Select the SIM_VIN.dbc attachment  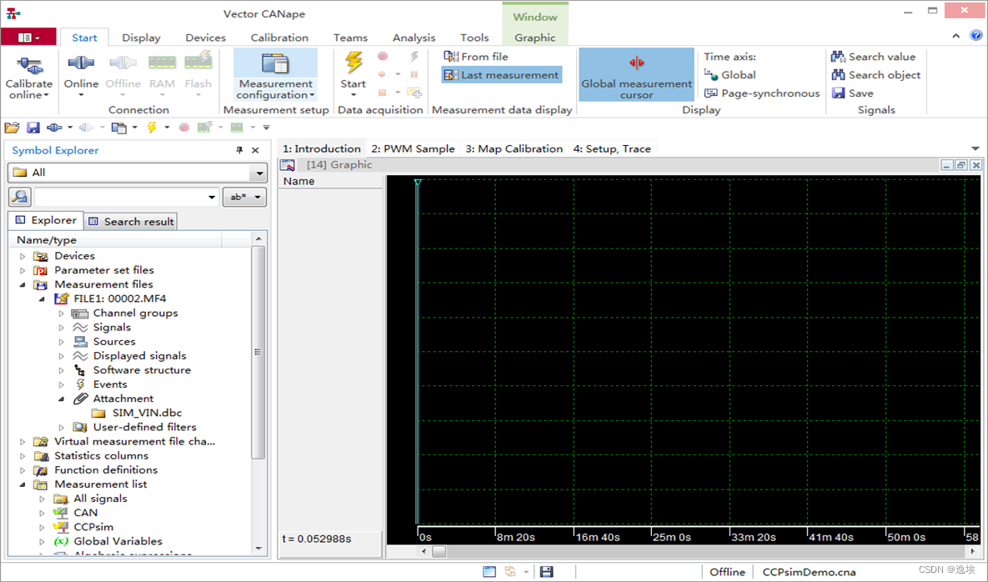point(147,414)
